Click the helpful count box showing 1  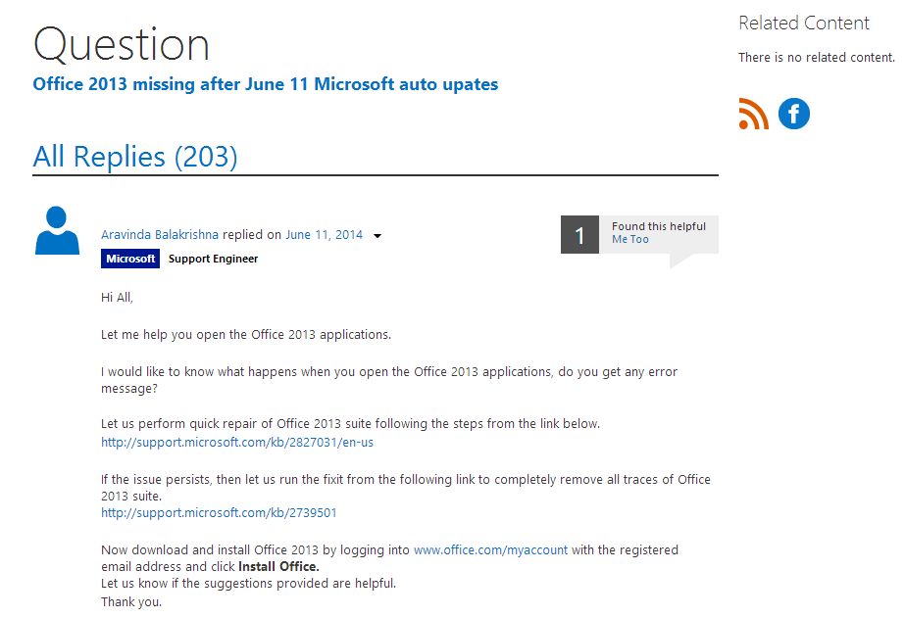coord(579,235)
